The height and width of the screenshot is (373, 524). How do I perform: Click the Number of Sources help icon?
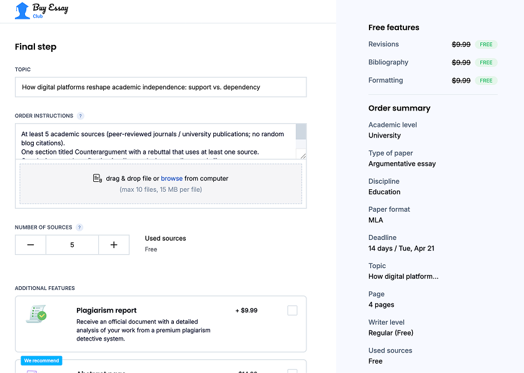pos(79,227)
